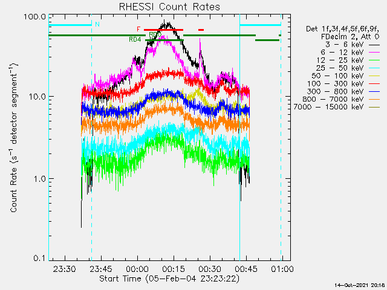Viewport: 387px width, 290px height.
Task: Click the 'Start Time (05-Feb-04 23:23:22)' axis title
Action: tap(169, 279)
